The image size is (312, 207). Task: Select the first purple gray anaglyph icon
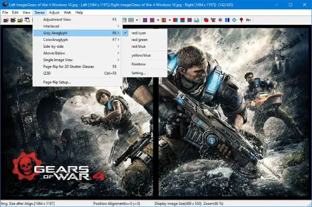145,20
